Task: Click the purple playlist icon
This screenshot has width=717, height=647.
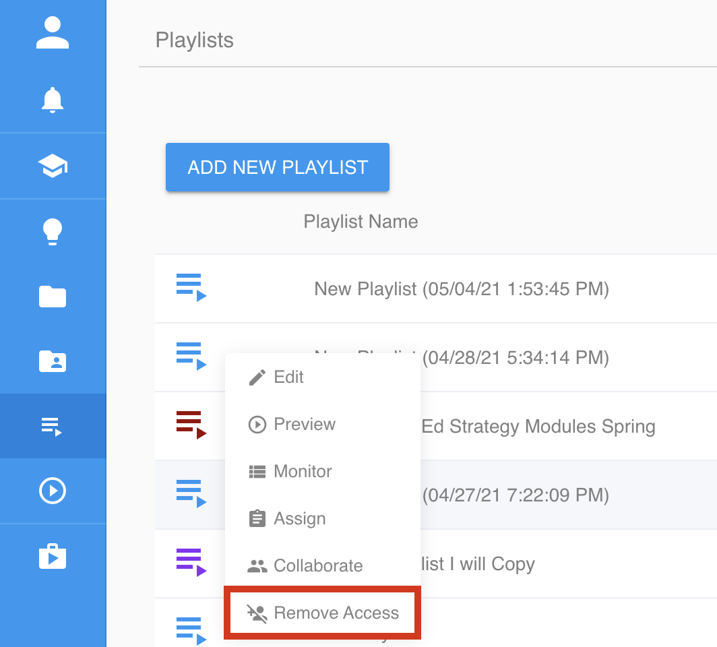Action: point(191,562)
